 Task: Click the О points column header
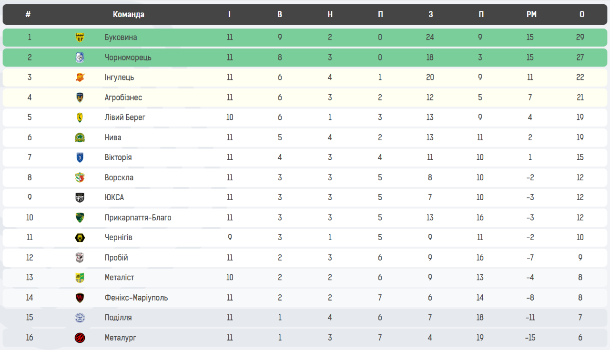582,14
